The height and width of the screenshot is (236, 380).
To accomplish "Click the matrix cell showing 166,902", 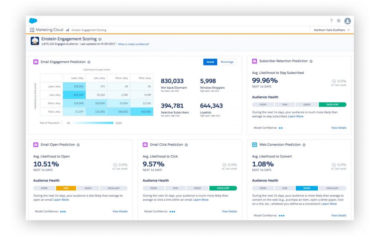I will 119,112.
